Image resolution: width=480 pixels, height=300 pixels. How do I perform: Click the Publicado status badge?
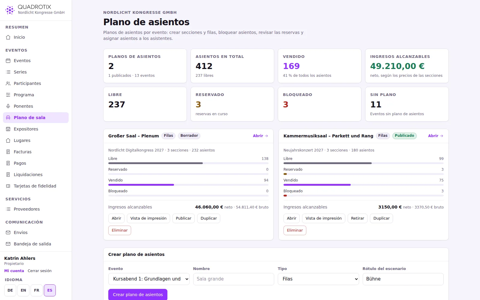click(x=404, y=136)
